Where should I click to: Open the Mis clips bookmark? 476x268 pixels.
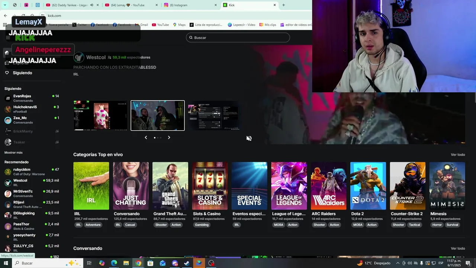(268, 25)
